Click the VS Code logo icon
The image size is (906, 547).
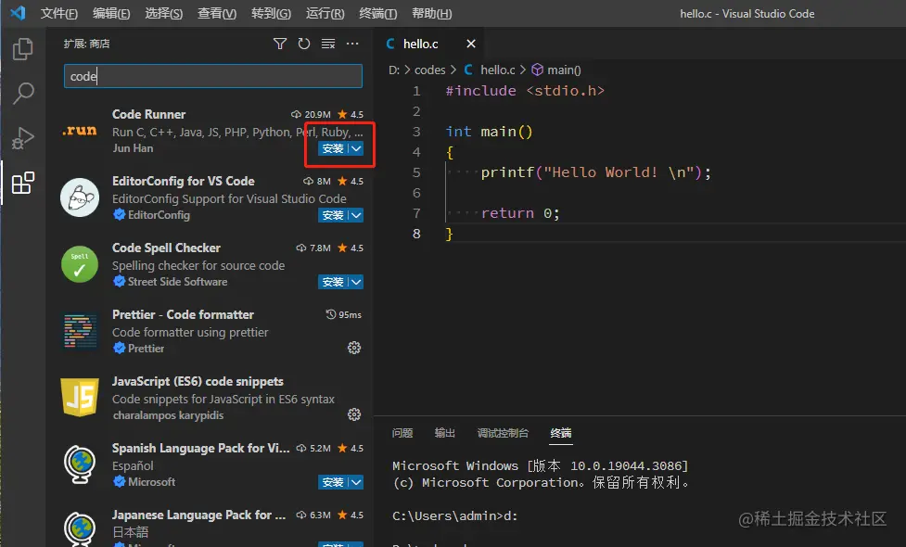click(x=18, y=13)
